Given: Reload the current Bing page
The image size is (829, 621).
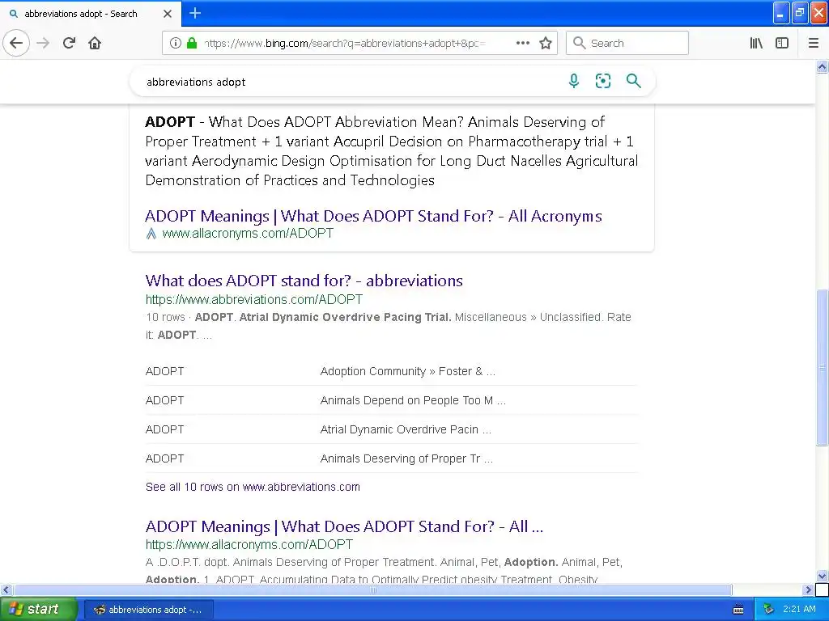Looking at the screenshot, I should click(x=69, y=43).
